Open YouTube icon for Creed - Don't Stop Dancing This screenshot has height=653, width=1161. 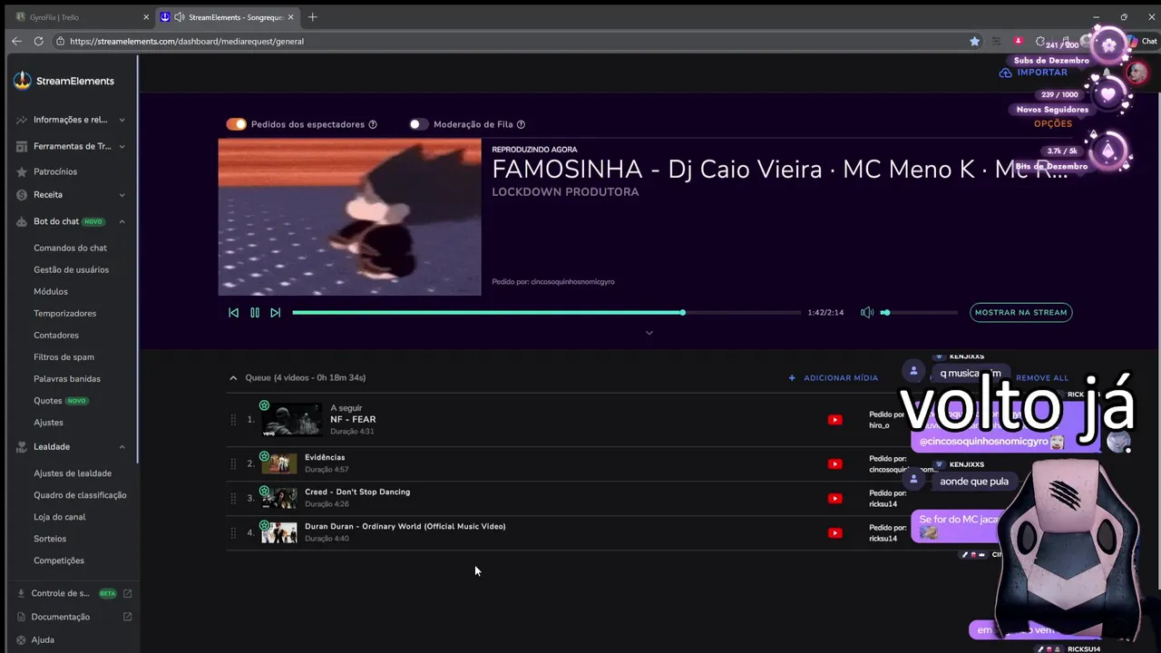click(x=834, y=499)
